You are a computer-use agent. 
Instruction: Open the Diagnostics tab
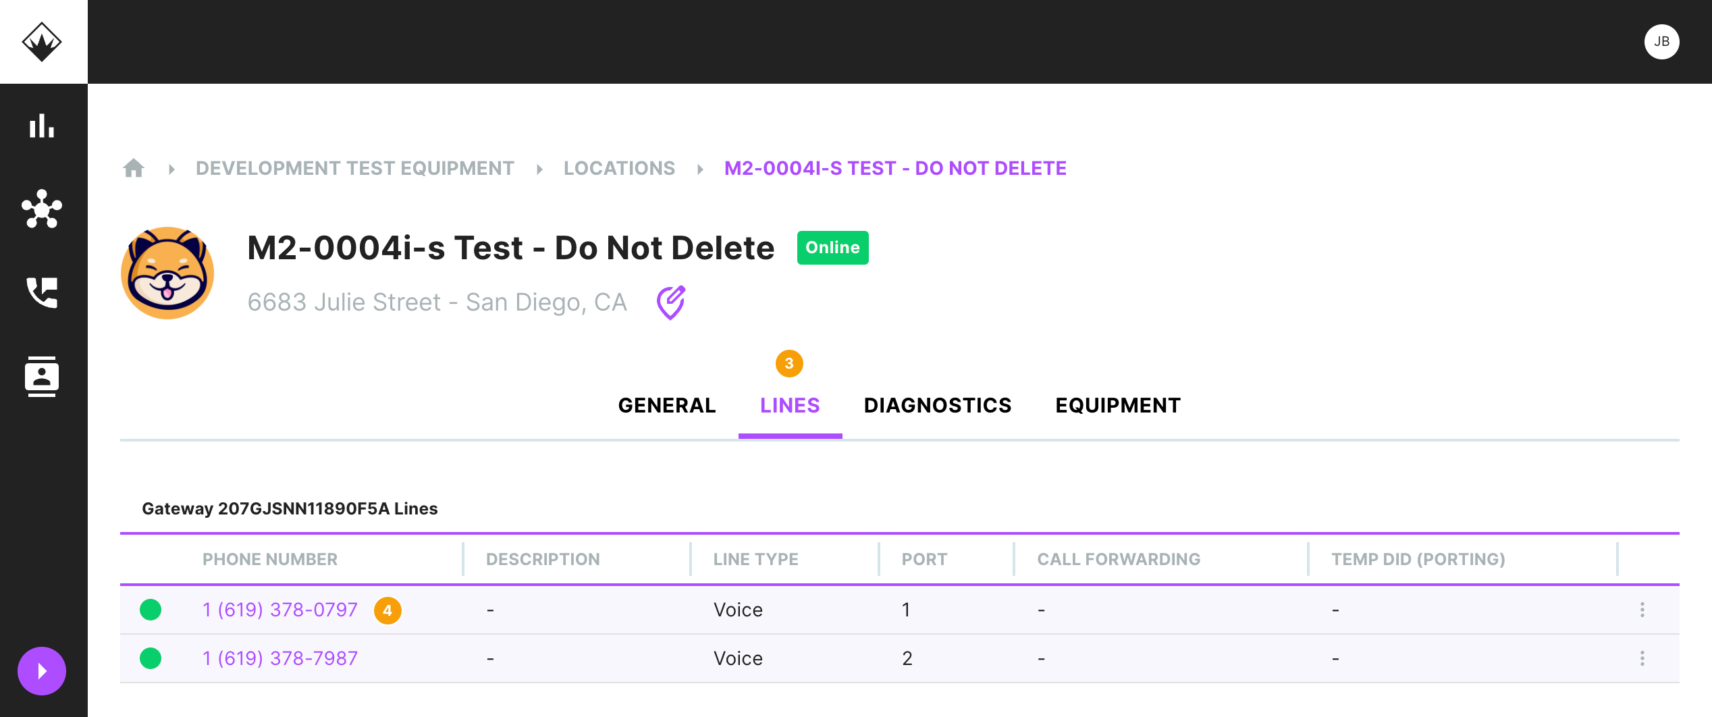point(938,404)
